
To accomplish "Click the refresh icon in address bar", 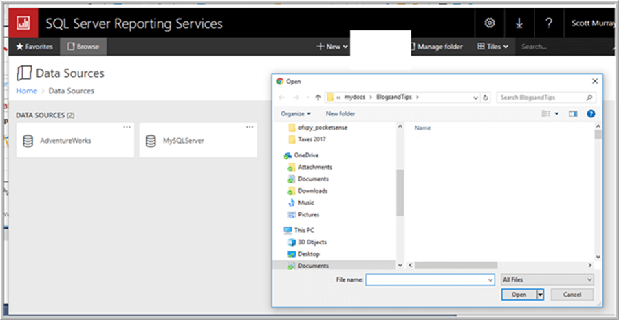I will 486,98.
